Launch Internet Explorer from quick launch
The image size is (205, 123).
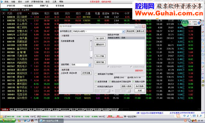tap(25, 120)
